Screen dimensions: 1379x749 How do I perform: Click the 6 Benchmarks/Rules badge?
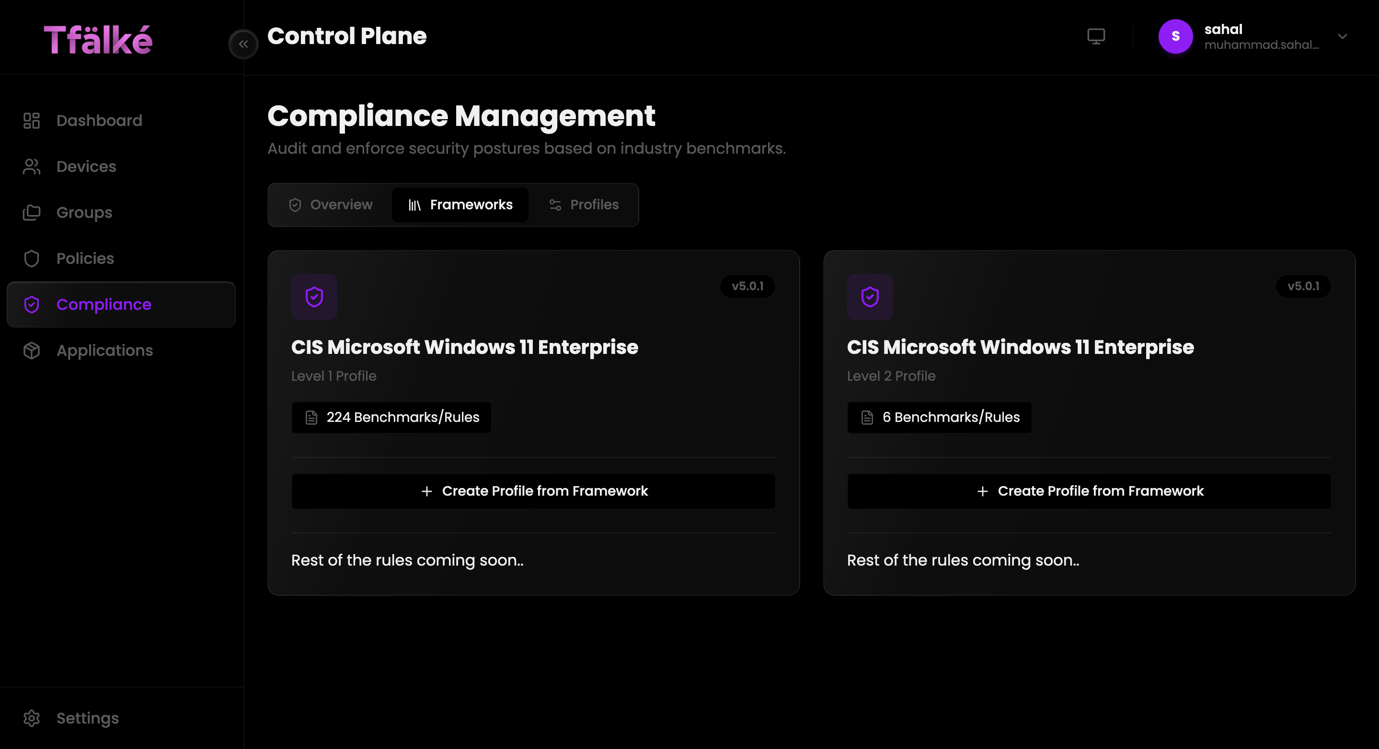pos(940,417)
